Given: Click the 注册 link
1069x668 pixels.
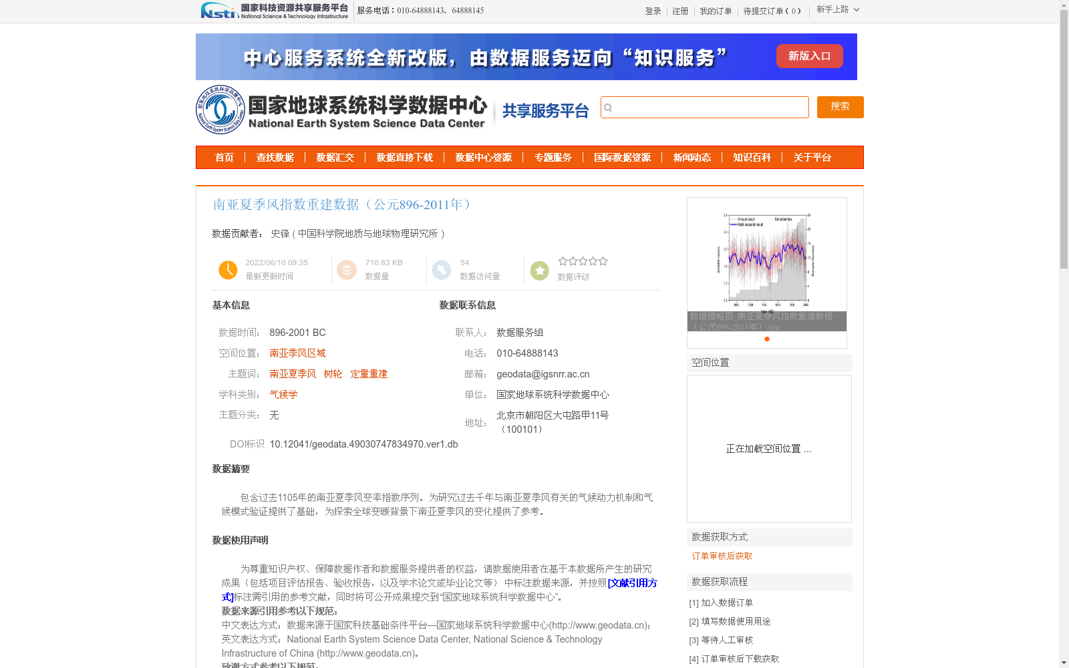Looking at the screenshot, I should 680,11.
